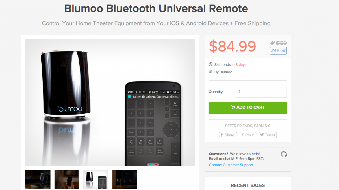Focus the Quantity input field
This screenshot has height=190, width=339.
click(261, 92)
